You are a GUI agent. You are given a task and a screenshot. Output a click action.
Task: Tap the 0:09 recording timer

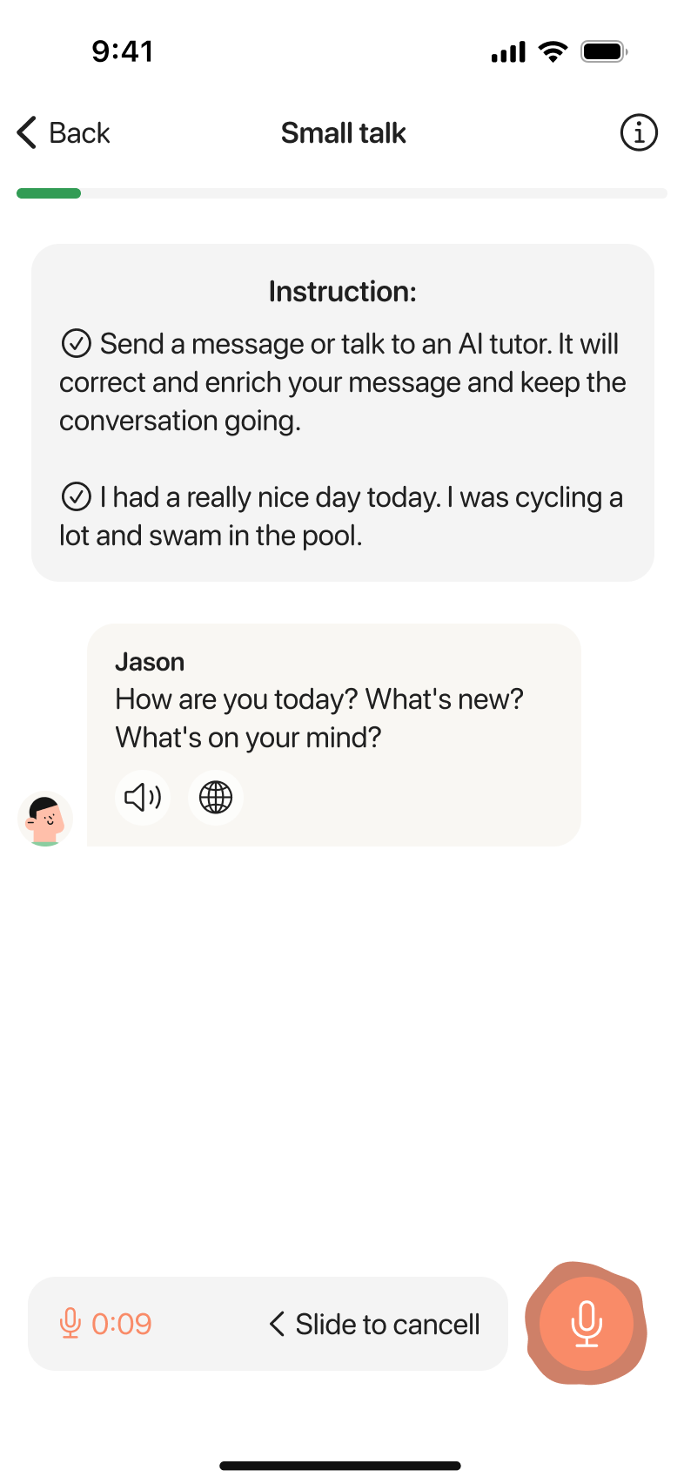122,1324
